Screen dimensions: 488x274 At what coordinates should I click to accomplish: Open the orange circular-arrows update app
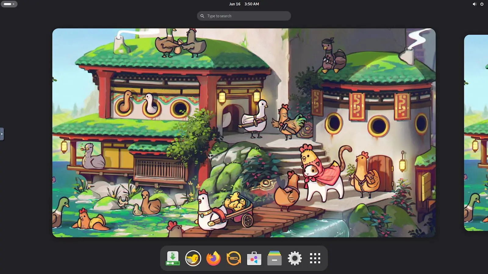[x=234, y=258]
